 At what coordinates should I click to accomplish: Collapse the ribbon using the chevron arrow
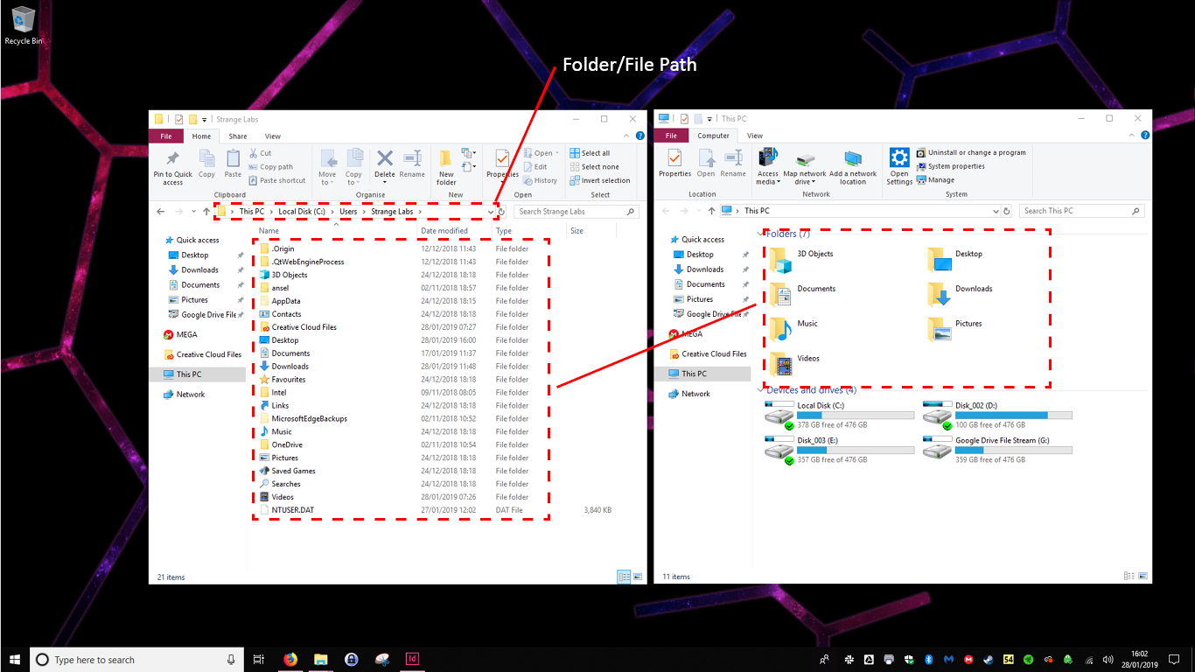point(626,136)
